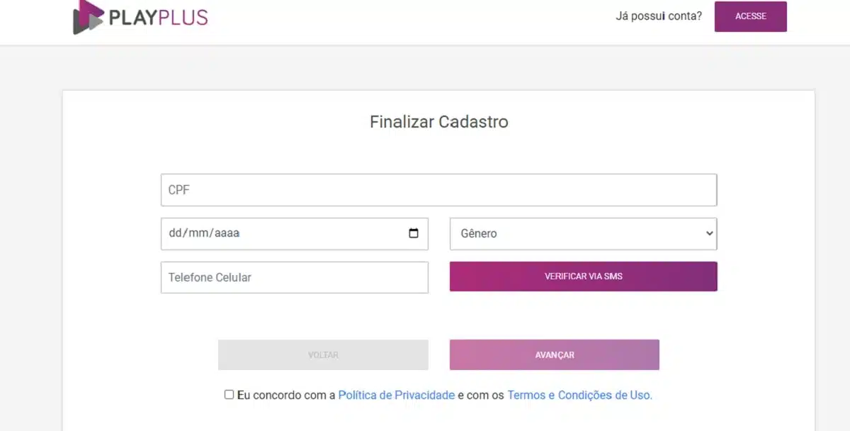
Task: Click the Telefone Celular input field
Action: click(x=294, y=277)
